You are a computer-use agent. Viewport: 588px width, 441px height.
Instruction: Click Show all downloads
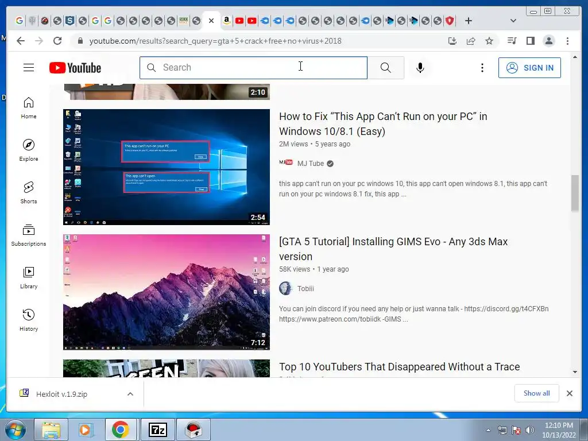[537, 393]
